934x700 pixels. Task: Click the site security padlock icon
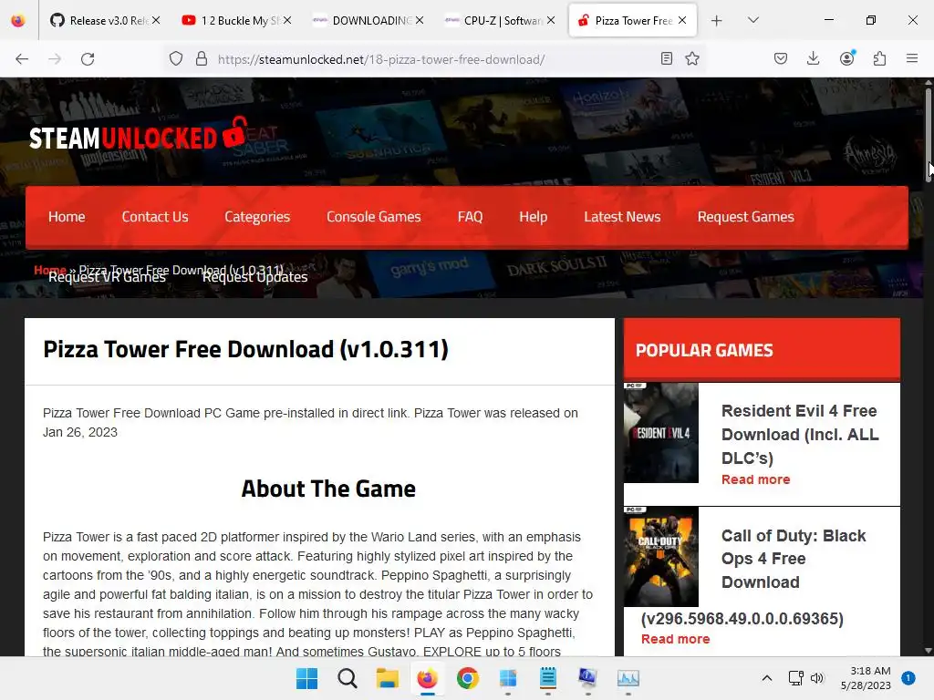click(202, 59)
